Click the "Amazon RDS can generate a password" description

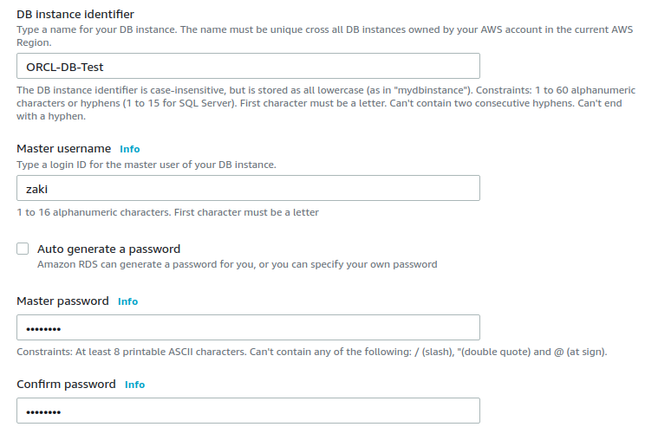click(237, 264)
